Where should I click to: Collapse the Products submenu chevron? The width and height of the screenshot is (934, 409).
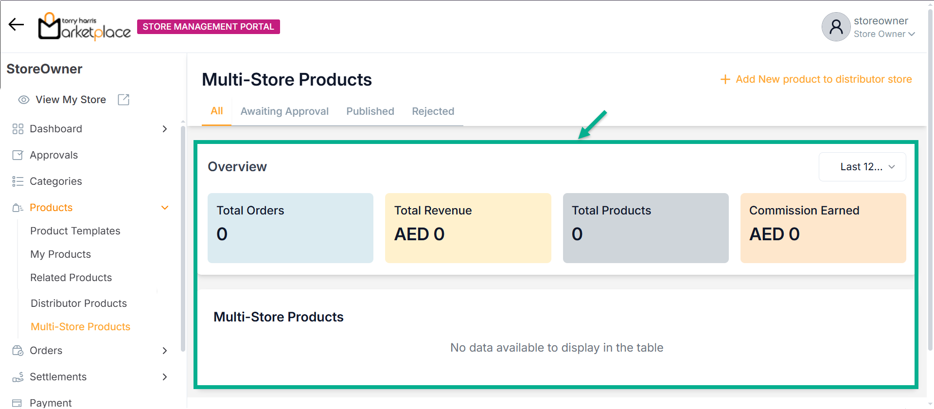coord(165,208)
